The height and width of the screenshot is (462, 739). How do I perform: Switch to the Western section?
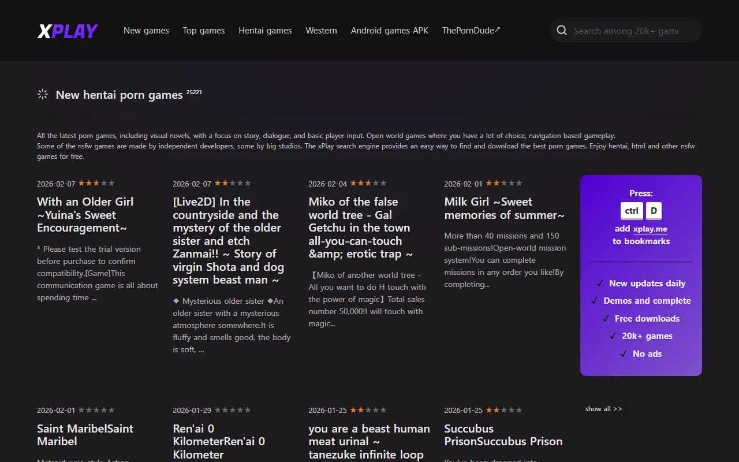coord(321,30)
